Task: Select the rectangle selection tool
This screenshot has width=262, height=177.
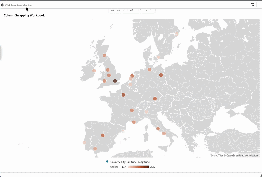Action: [113, 10]
